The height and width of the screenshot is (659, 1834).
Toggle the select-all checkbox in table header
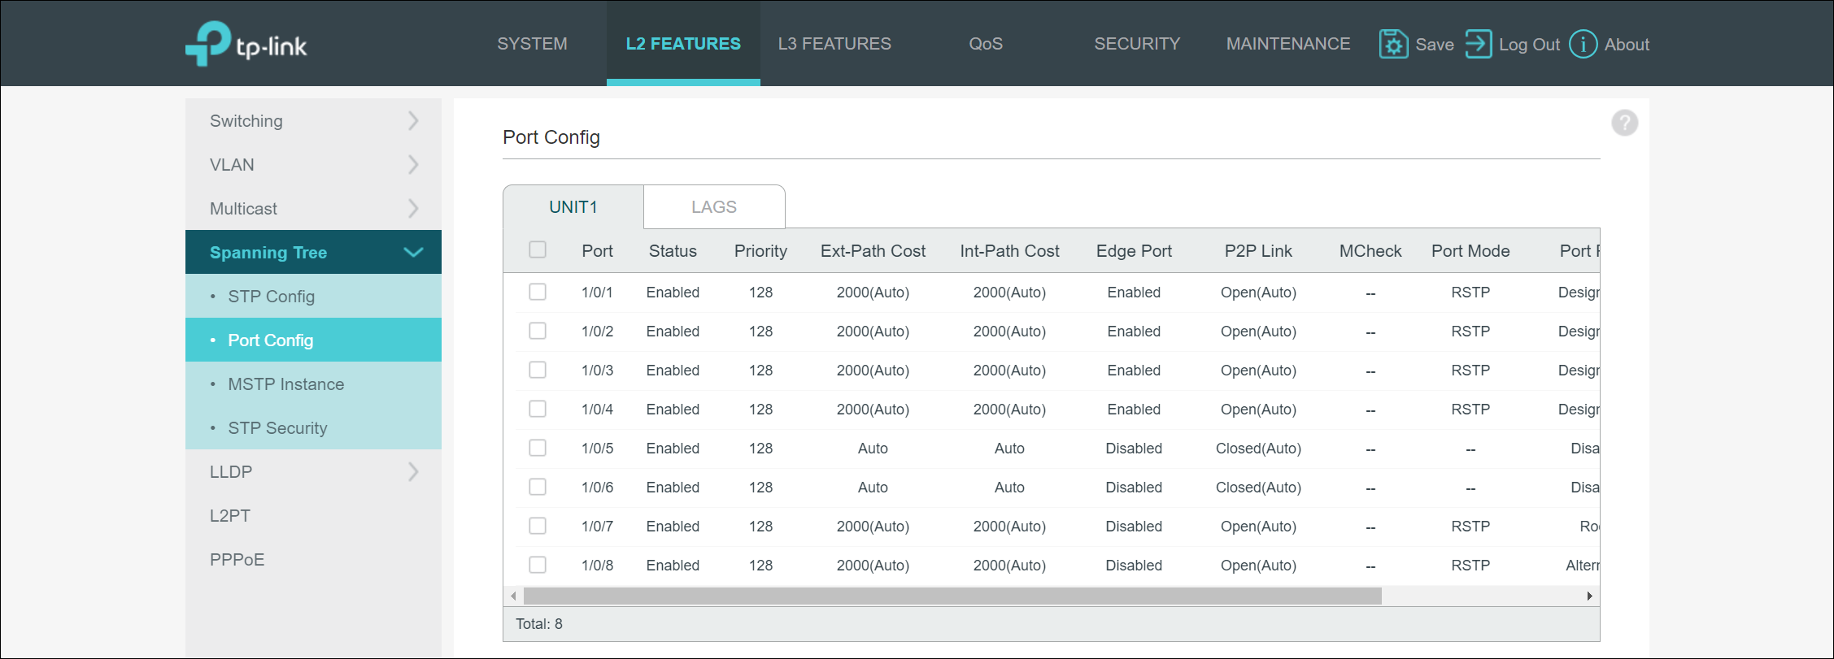point(538,249)
